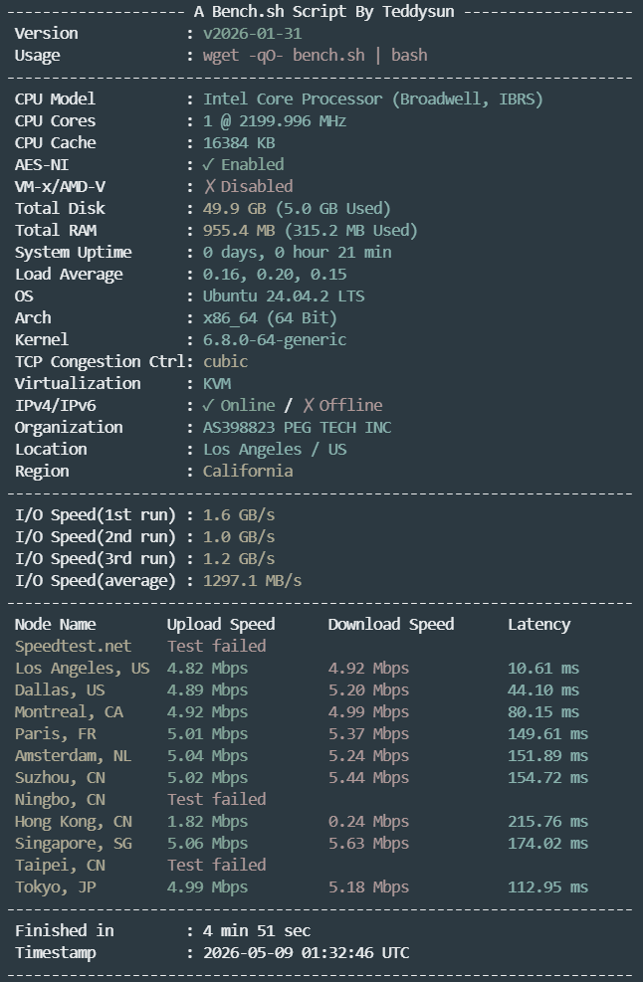643x982 pixels.
Task: Click the IPv6 Offline cross mark
Action: [x=309, y=406]
